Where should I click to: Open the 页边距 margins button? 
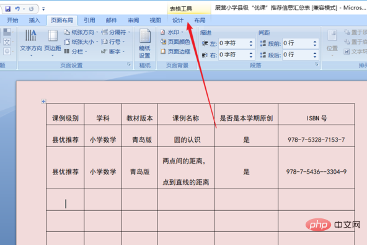(x=53, y=43)
